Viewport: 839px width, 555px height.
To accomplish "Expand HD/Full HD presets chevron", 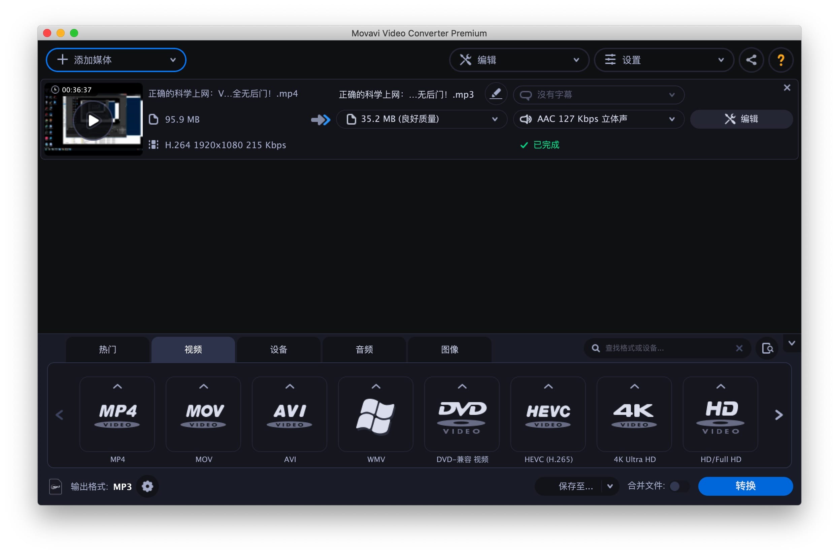I will point(720,387).
